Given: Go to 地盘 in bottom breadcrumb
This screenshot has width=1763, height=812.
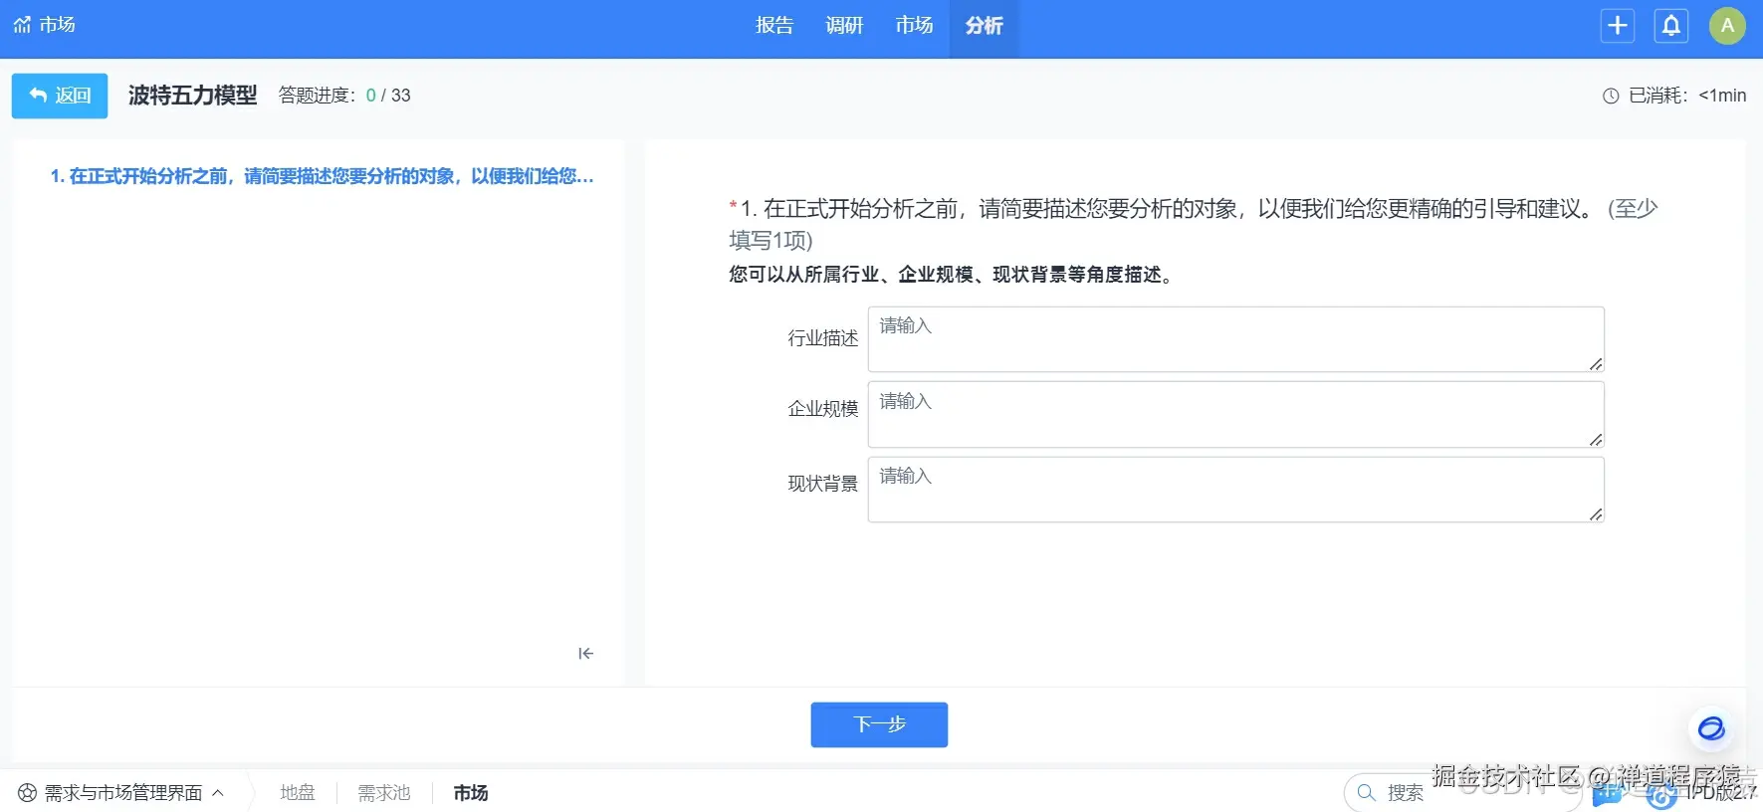Looking at the screenshot, I should click(x=298, y=793).
